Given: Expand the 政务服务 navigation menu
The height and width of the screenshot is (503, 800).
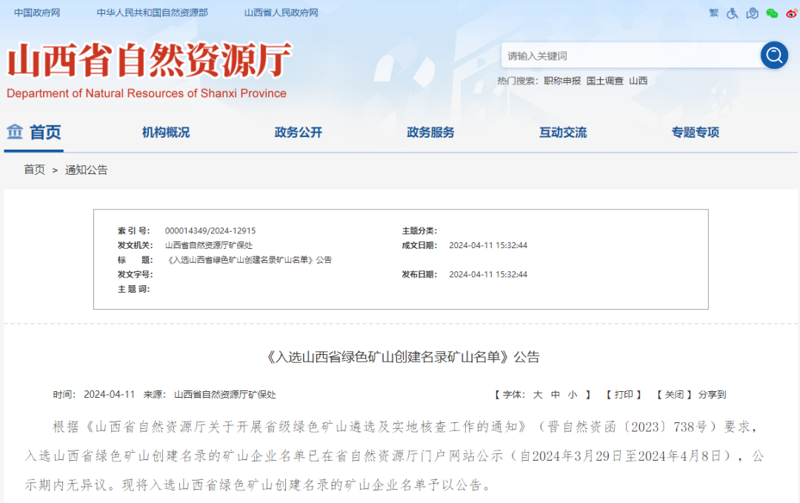Looking at the screenshot, I should pyautogui.click(x=430, y=133).
